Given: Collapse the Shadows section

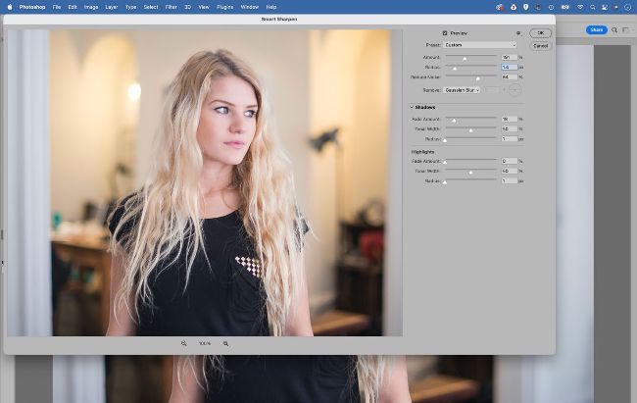Looking at the screenshot, I should tap(413, 107).
